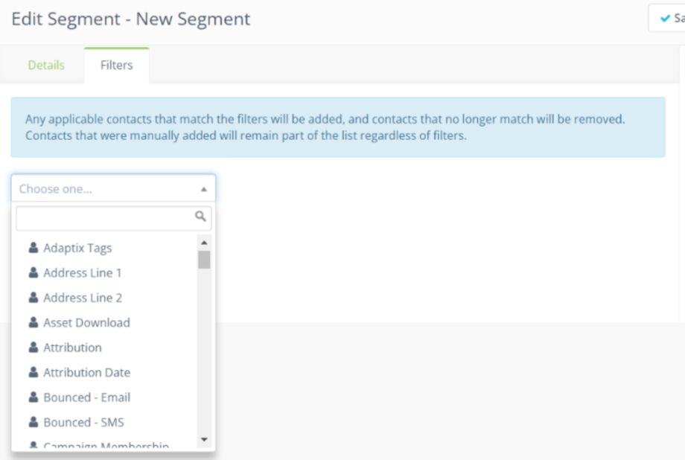The image size is (685, 460).
Task: Select Bounced - SMS from the list
Action: [83, 421]
